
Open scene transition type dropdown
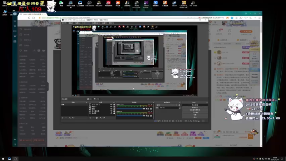(167, 105)
